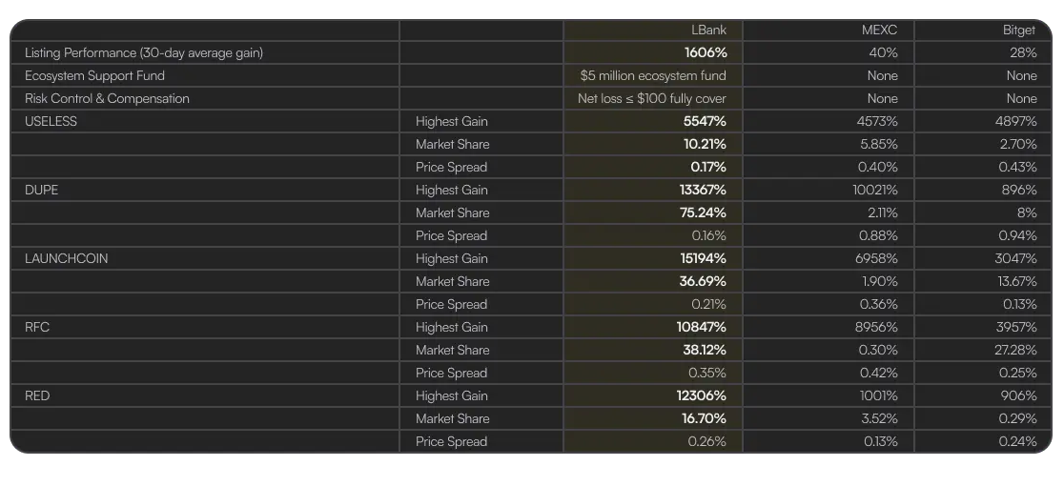Click the DUPE token row label

41,190
